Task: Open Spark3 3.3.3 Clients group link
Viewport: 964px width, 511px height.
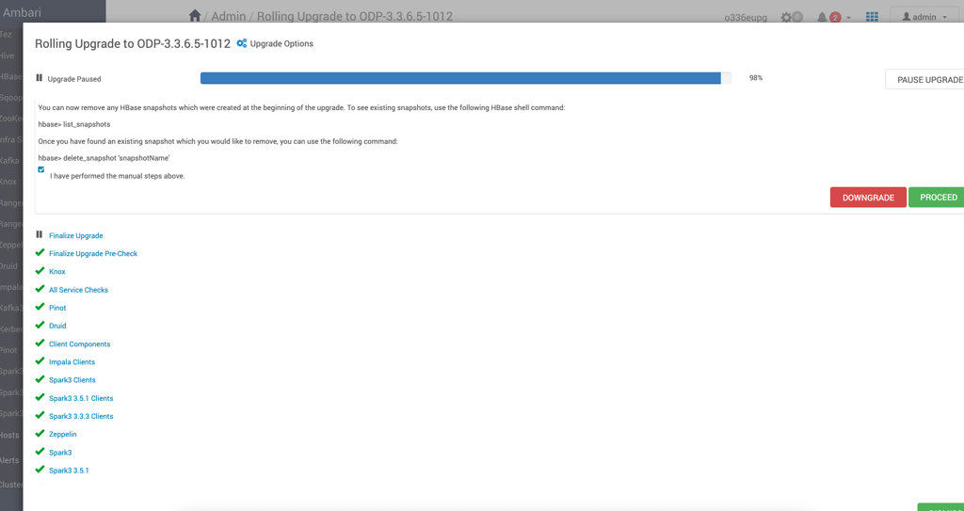Action: pos(81,416)
